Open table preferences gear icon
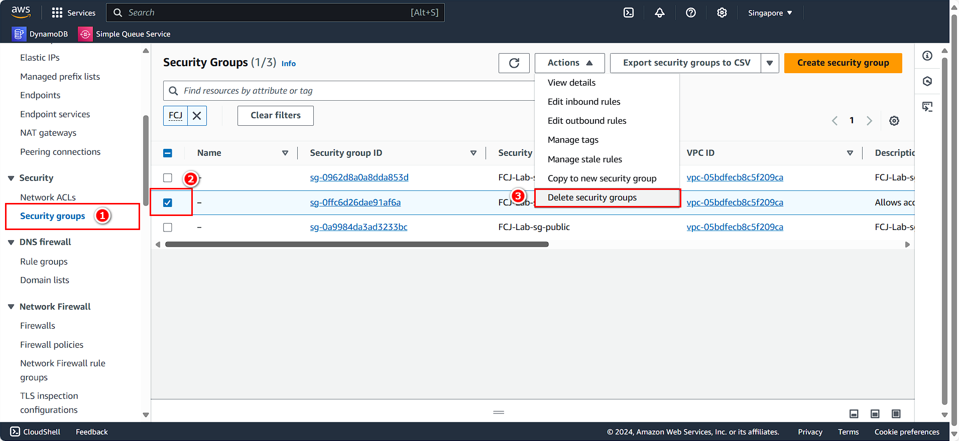The height and width of the screenshot is (441, 959). click(x=894, y=121)
